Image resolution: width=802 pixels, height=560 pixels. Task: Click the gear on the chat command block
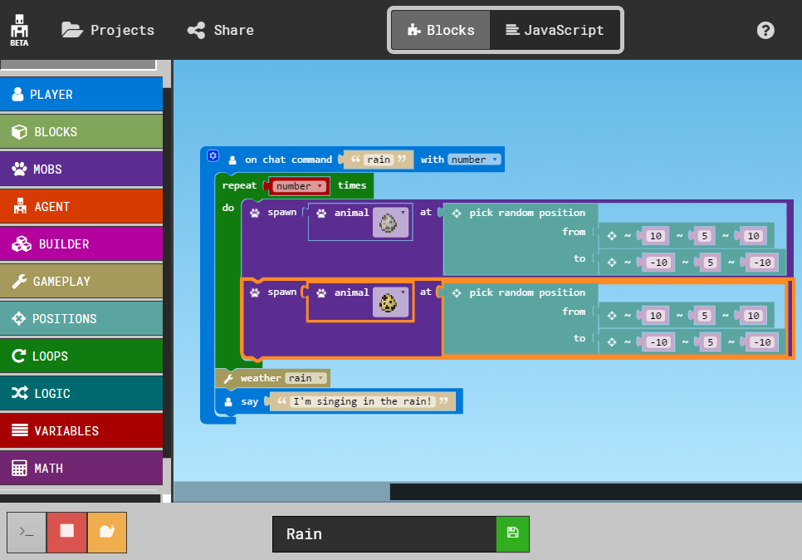point(213,156)
